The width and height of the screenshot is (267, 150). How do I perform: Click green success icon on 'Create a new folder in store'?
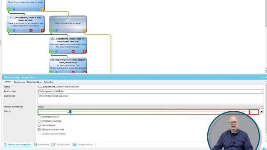pyautogui.click(x=8, y=30)
